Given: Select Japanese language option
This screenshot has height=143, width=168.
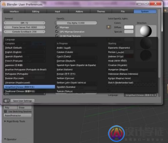Looking at the screenshot, I should click(30, 65).
